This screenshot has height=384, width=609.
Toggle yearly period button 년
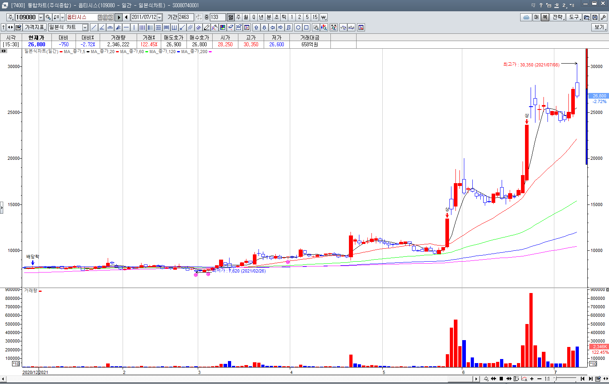(261, 17)
